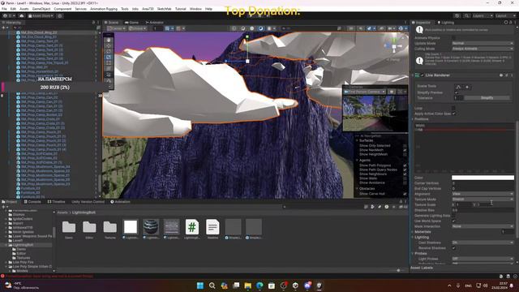Open the Cast Shadows dropdown
Screen dimensions: 519x292
pos(483,243)
